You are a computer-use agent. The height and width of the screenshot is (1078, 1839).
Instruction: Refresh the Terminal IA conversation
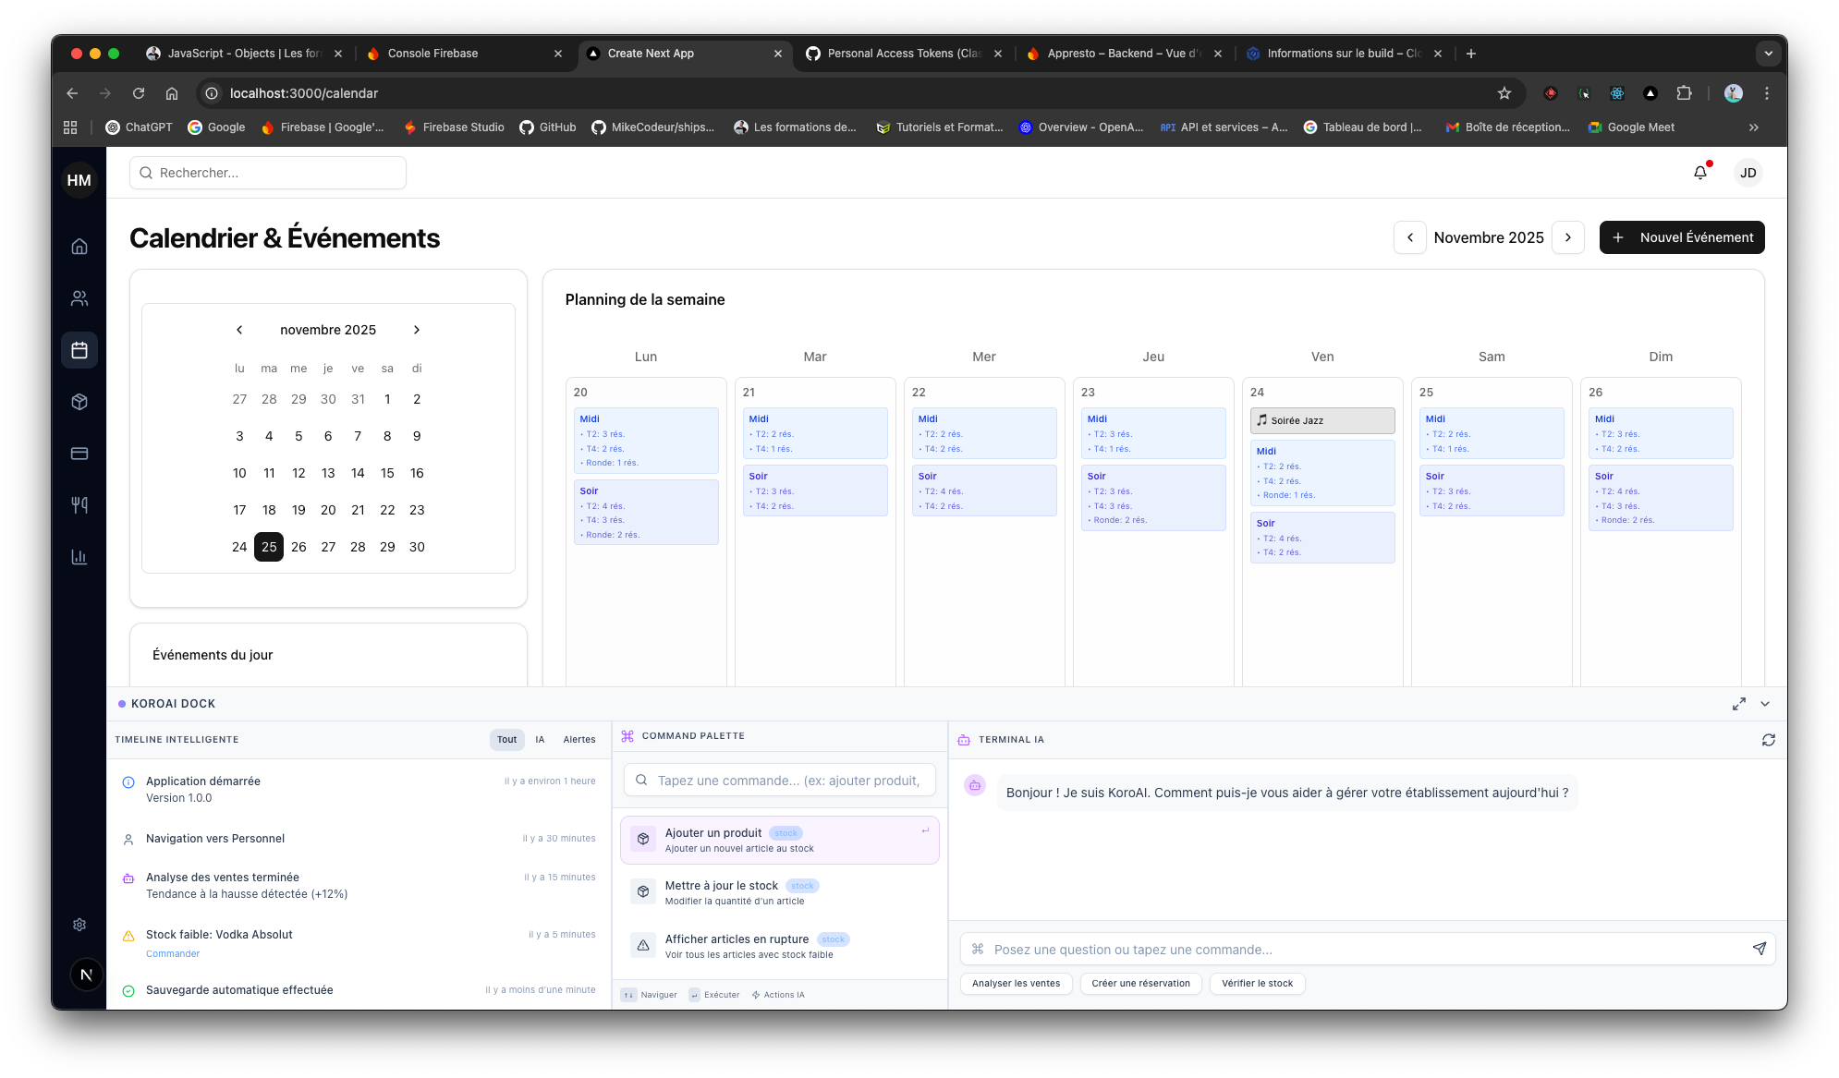tap(1768, 740)
